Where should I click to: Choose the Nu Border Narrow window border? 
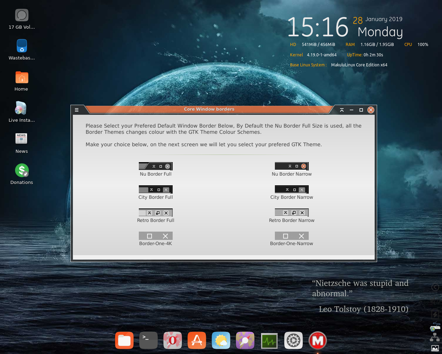(291, 169)
